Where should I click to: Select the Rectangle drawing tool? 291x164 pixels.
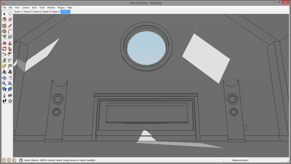coord(4,26)
